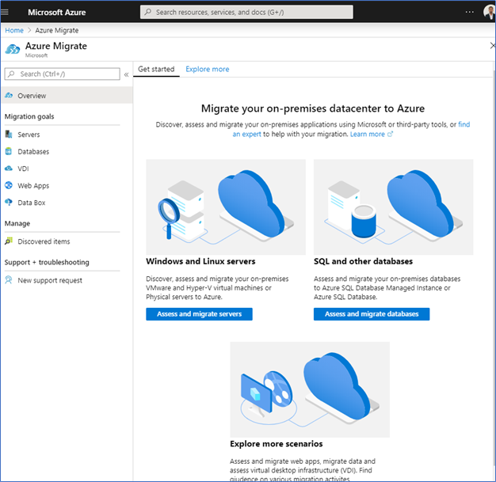Open Databases migration goal
This screenshot has height=482, width=496.
(33, 152)
